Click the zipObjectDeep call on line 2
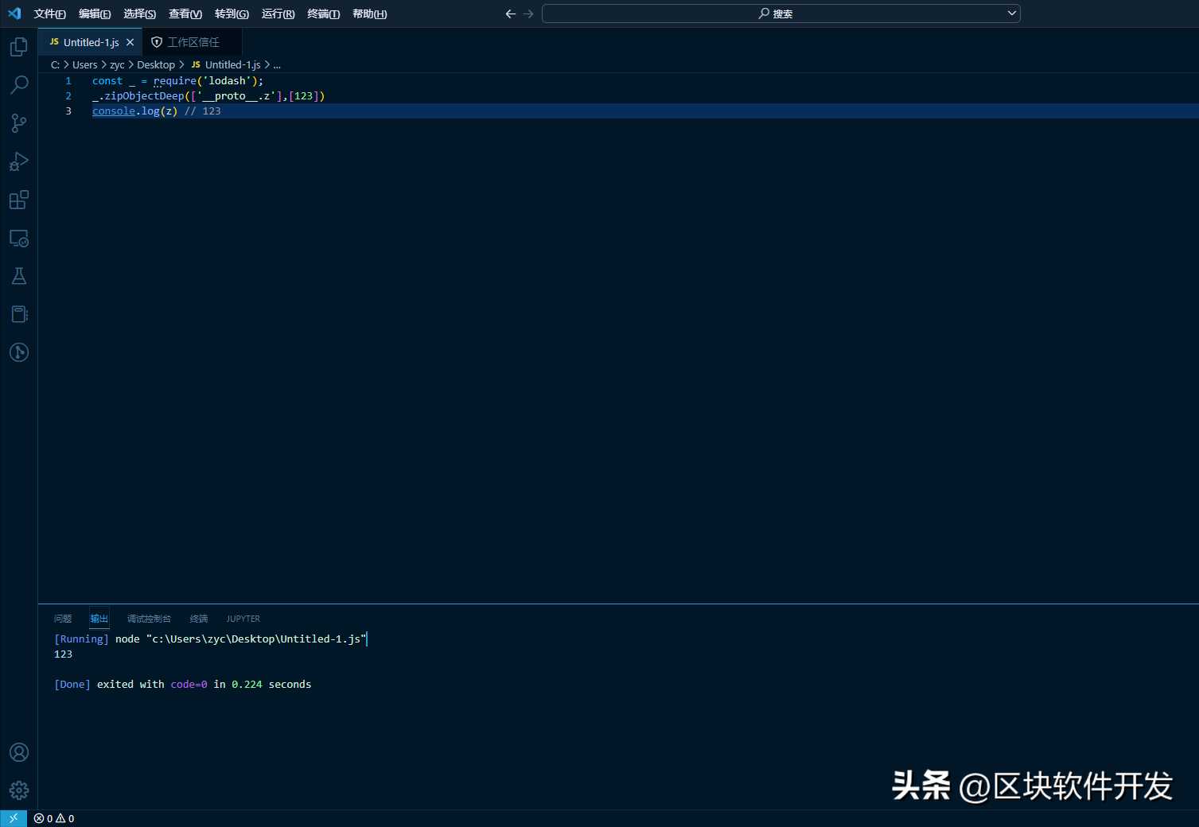 [144, 96]
